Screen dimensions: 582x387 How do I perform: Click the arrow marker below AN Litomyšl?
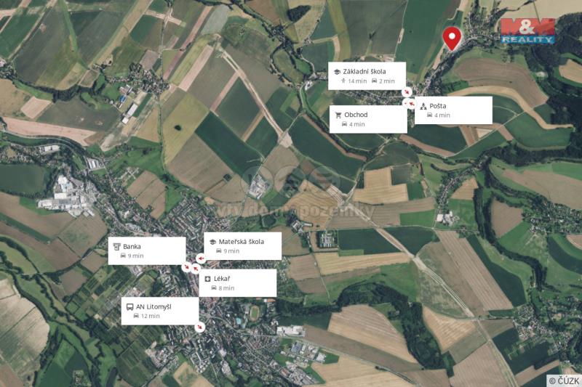click(200, 327)
